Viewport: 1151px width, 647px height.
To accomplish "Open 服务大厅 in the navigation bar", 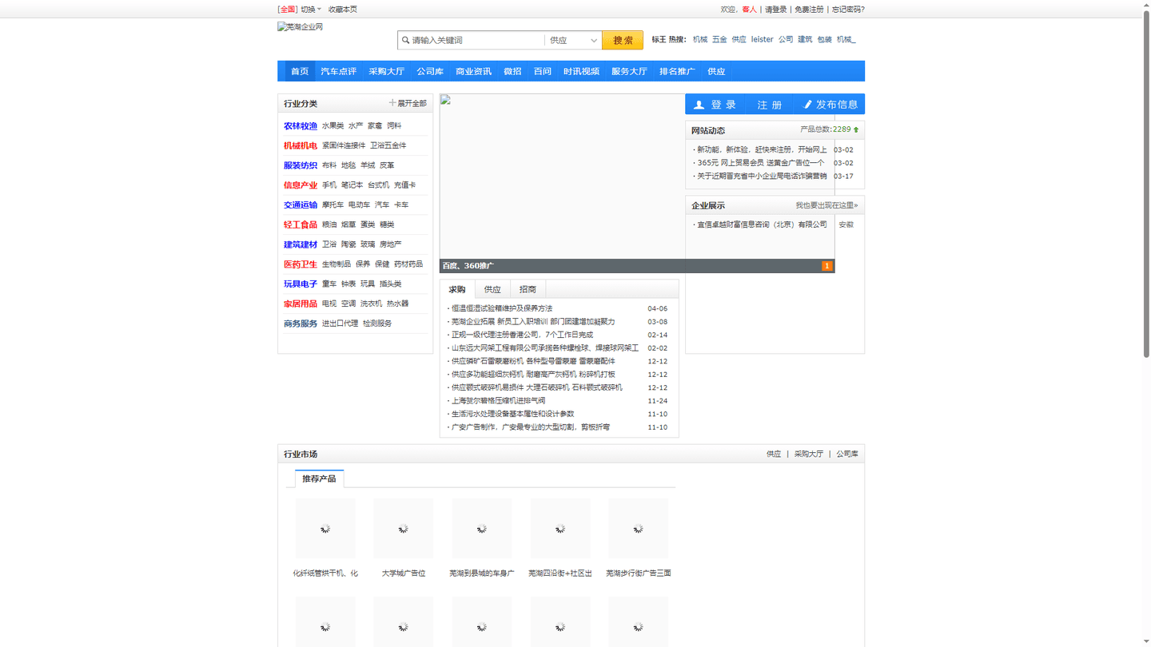I will (629, 71).
